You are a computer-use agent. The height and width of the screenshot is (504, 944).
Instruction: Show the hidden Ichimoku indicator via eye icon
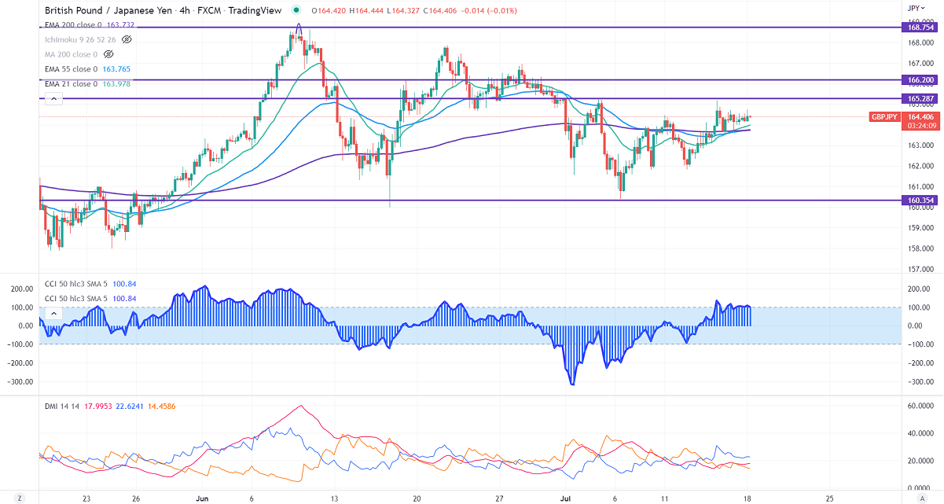pos(127,39)
